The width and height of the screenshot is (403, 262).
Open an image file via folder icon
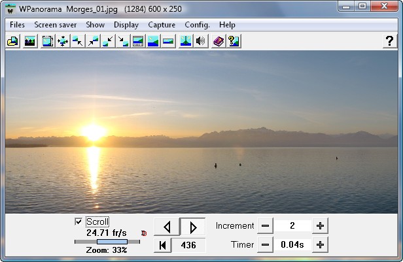coord(12,41)
